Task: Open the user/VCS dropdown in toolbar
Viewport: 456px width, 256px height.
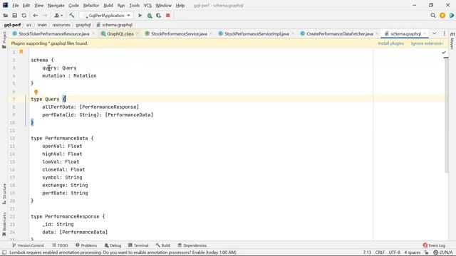Action: coord(58,16)
